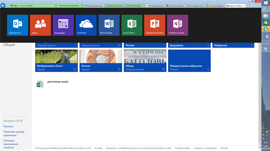Launch Word Online tile
The width and height of the screenshot is (270, 151).
tap(109, 25)
